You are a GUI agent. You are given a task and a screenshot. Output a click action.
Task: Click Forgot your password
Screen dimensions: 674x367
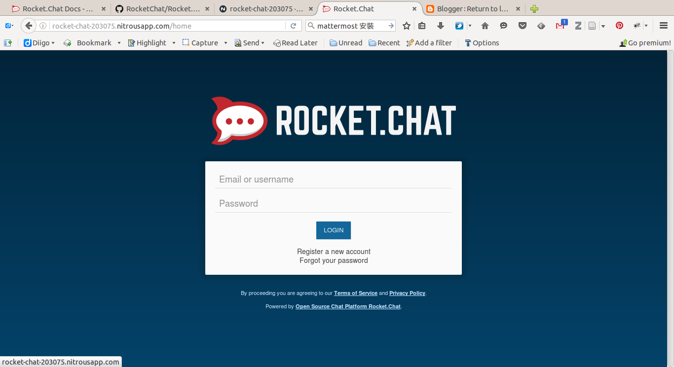click(334, 260)
